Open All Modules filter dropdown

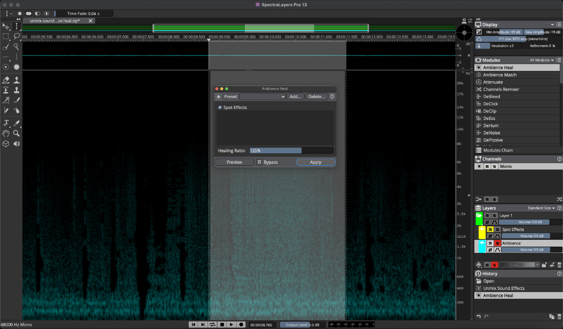(542, 60)
